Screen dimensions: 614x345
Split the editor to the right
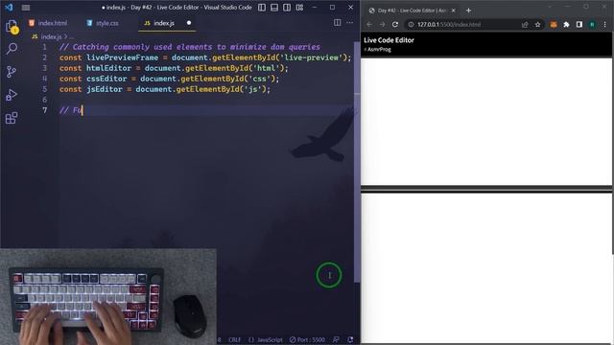pyautogui.click(x=337, y=23)
